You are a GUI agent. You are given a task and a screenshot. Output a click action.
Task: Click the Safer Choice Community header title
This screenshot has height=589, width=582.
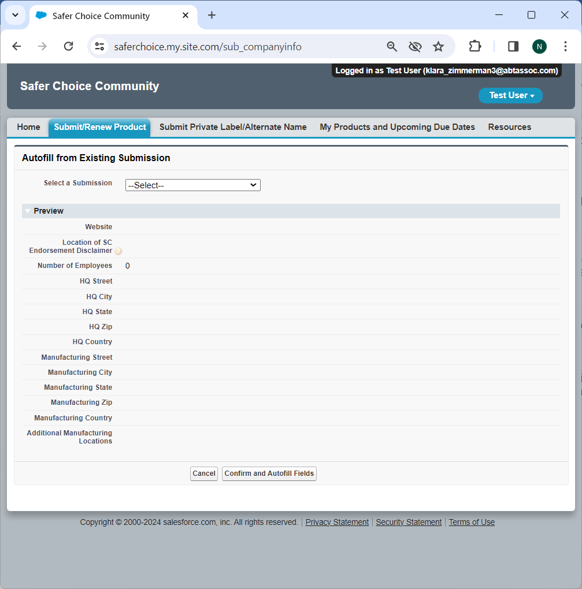(90, 86)
